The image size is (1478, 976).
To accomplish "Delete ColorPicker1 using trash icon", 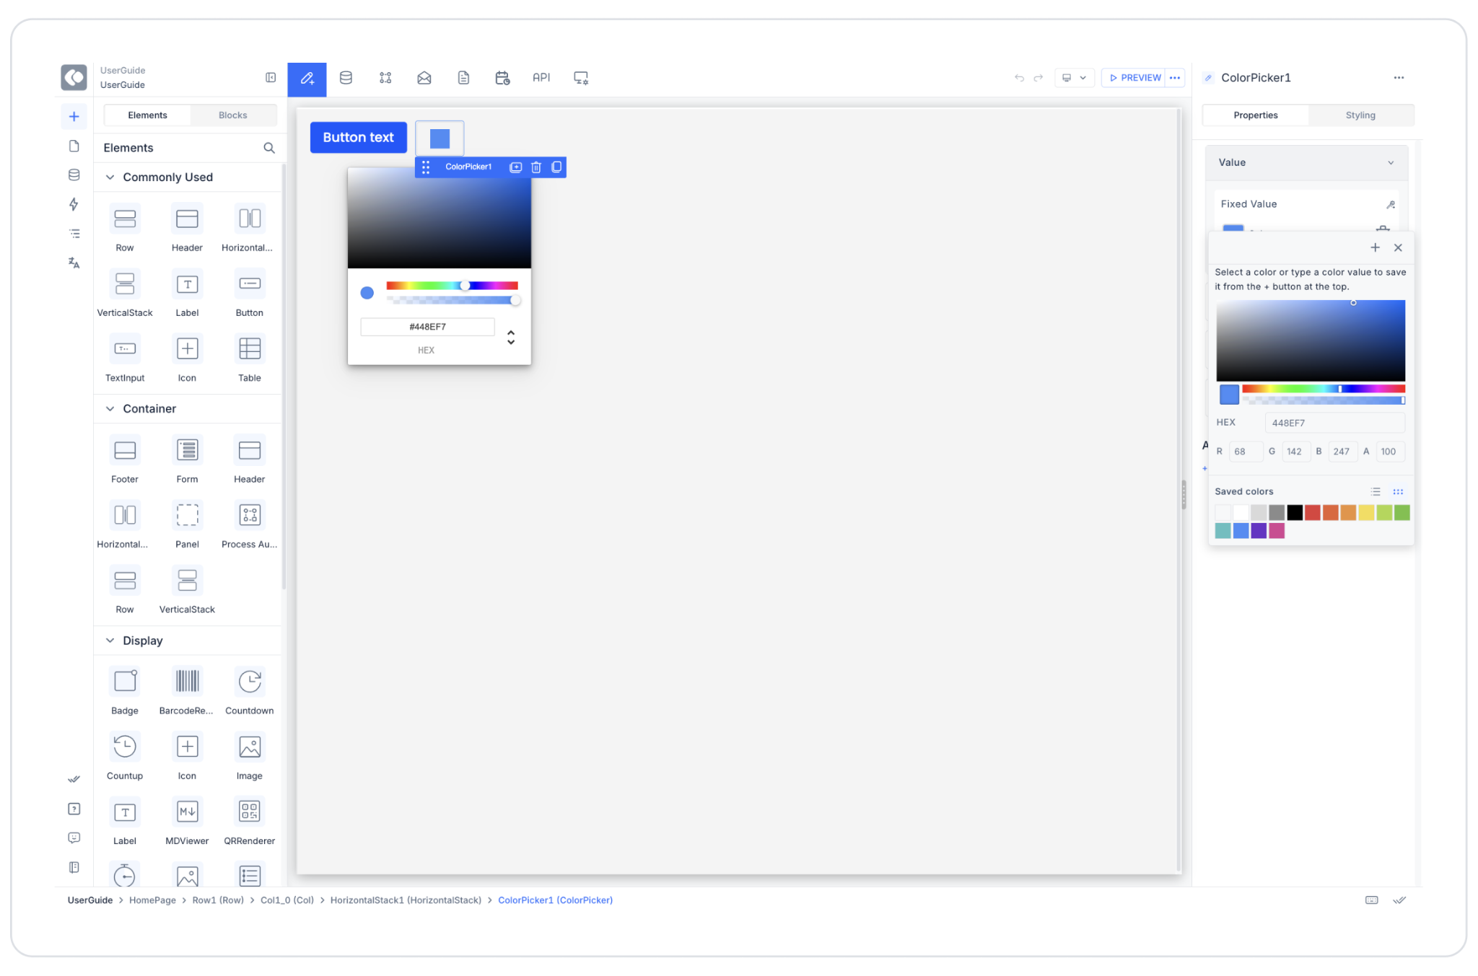I will click(536, 167).
